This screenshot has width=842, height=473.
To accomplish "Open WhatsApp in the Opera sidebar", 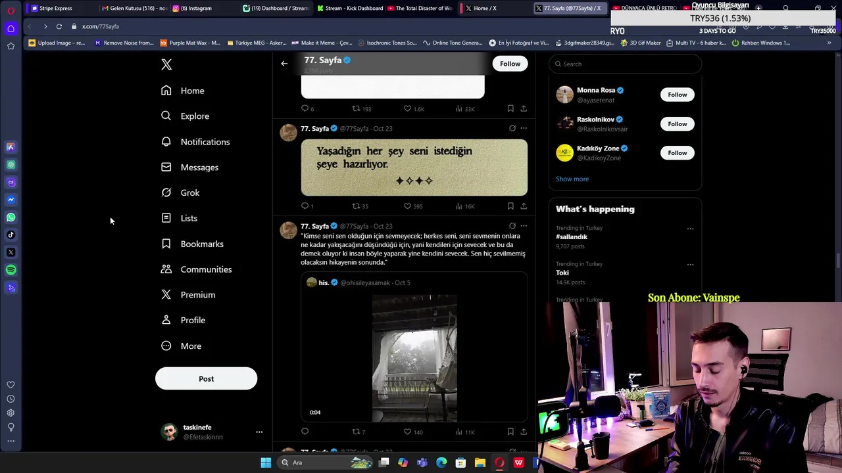I will point(11,217).
